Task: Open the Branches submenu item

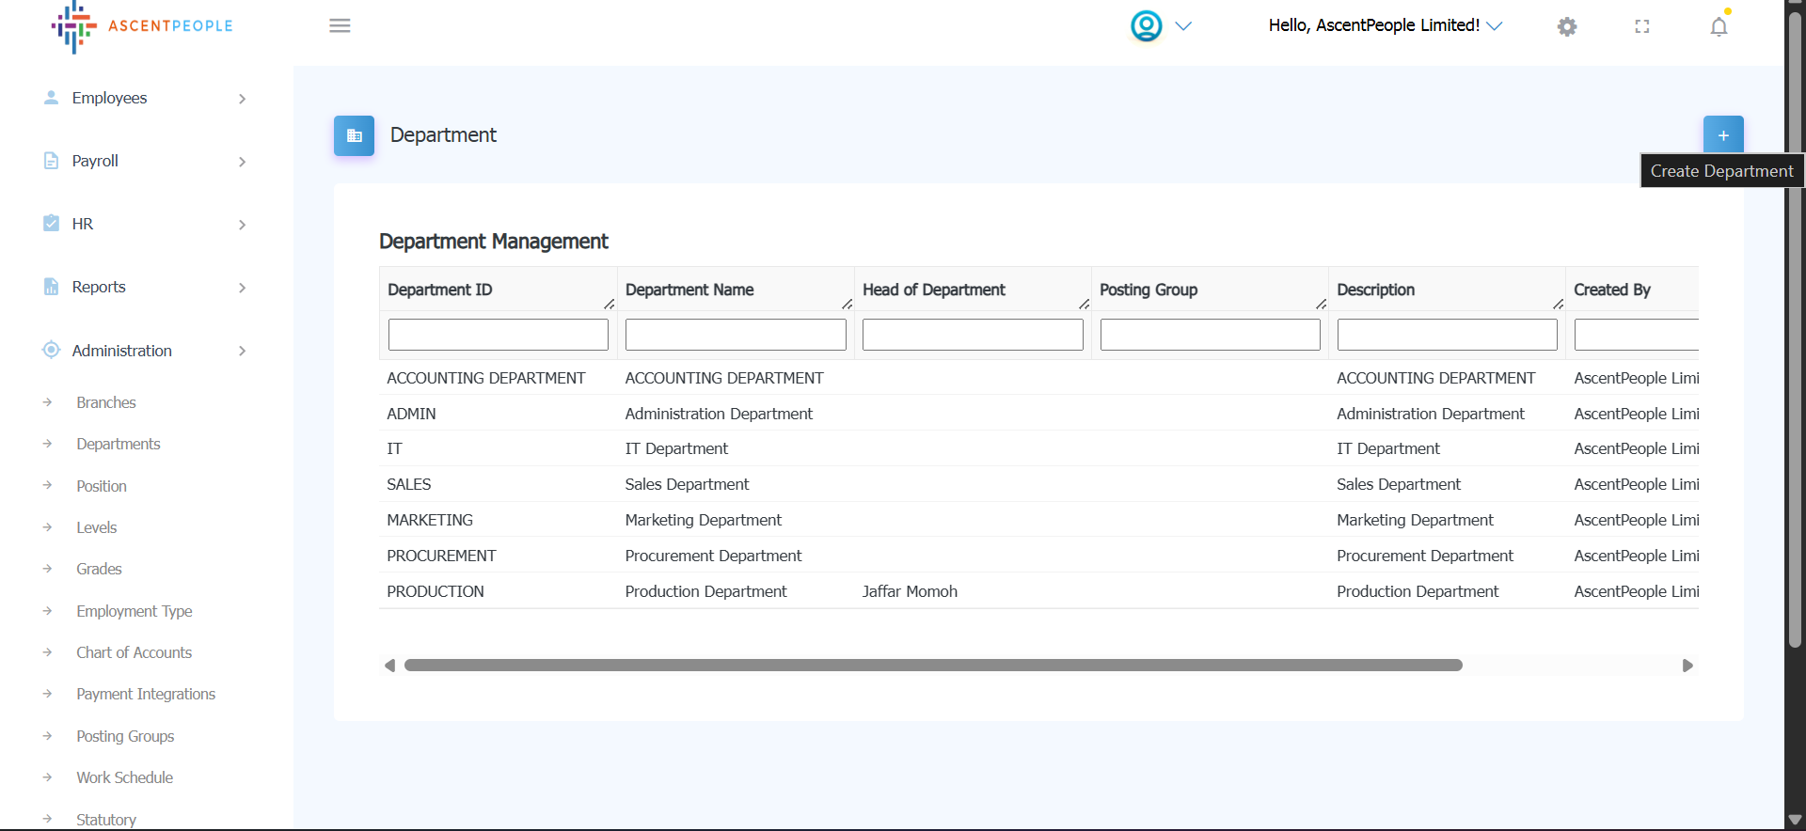Action: tap(106, 402)
